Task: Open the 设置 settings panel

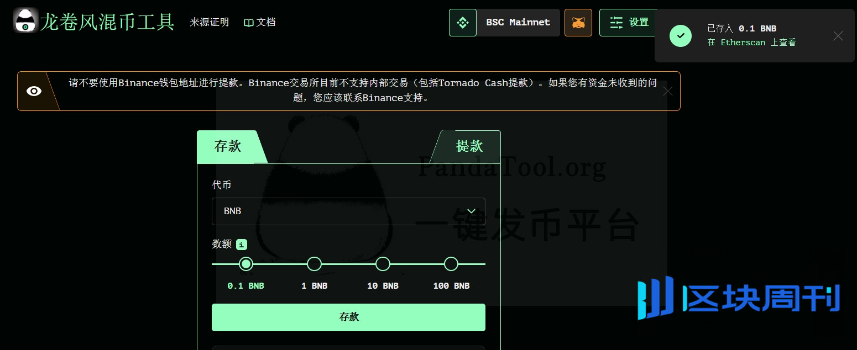Action: pyautogui.click(x=629, y=23)
